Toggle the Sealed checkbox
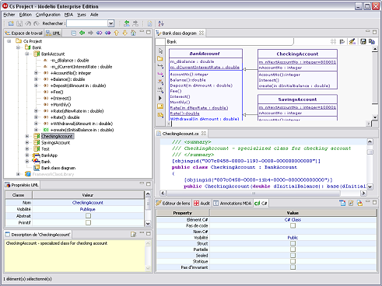Image resolution: width=382 pixels, height=286 pixels. 293,256
